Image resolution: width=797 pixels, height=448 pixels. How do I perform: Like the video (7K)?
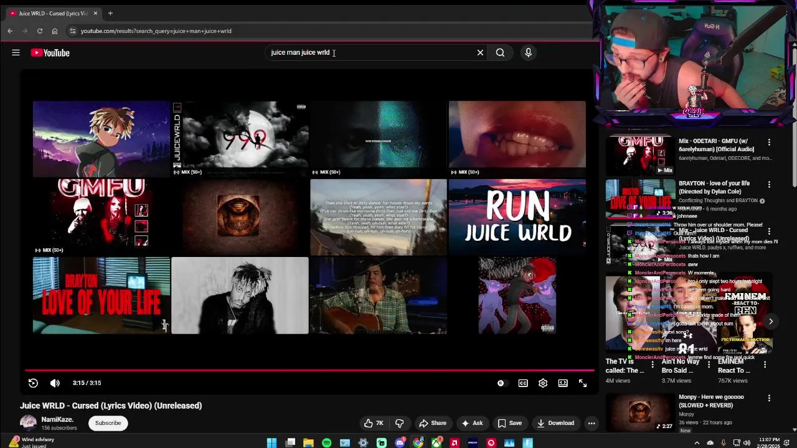374,423
